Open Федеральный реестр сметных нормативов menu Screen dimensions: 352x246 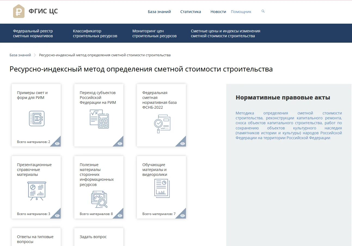[x=33, y=33]
